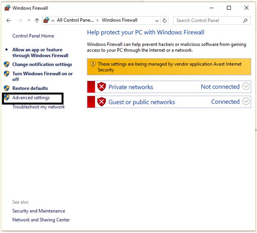
Task: Click shield icon beside Turn Windows Firewall
Action: coord(7,73)
